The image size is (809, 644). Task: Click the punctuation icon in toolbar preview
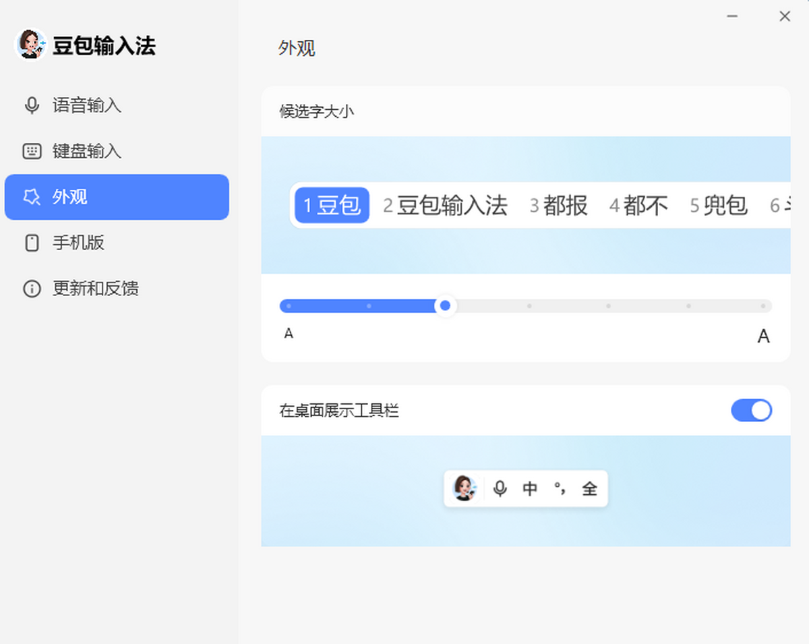click(560, 488)
